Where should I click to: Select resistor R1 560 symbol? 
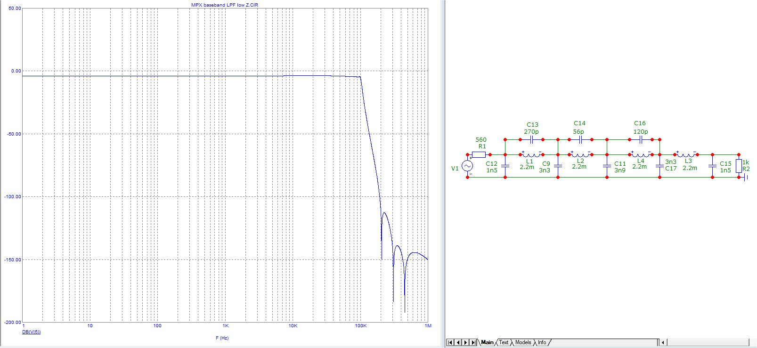coord(479,154)
